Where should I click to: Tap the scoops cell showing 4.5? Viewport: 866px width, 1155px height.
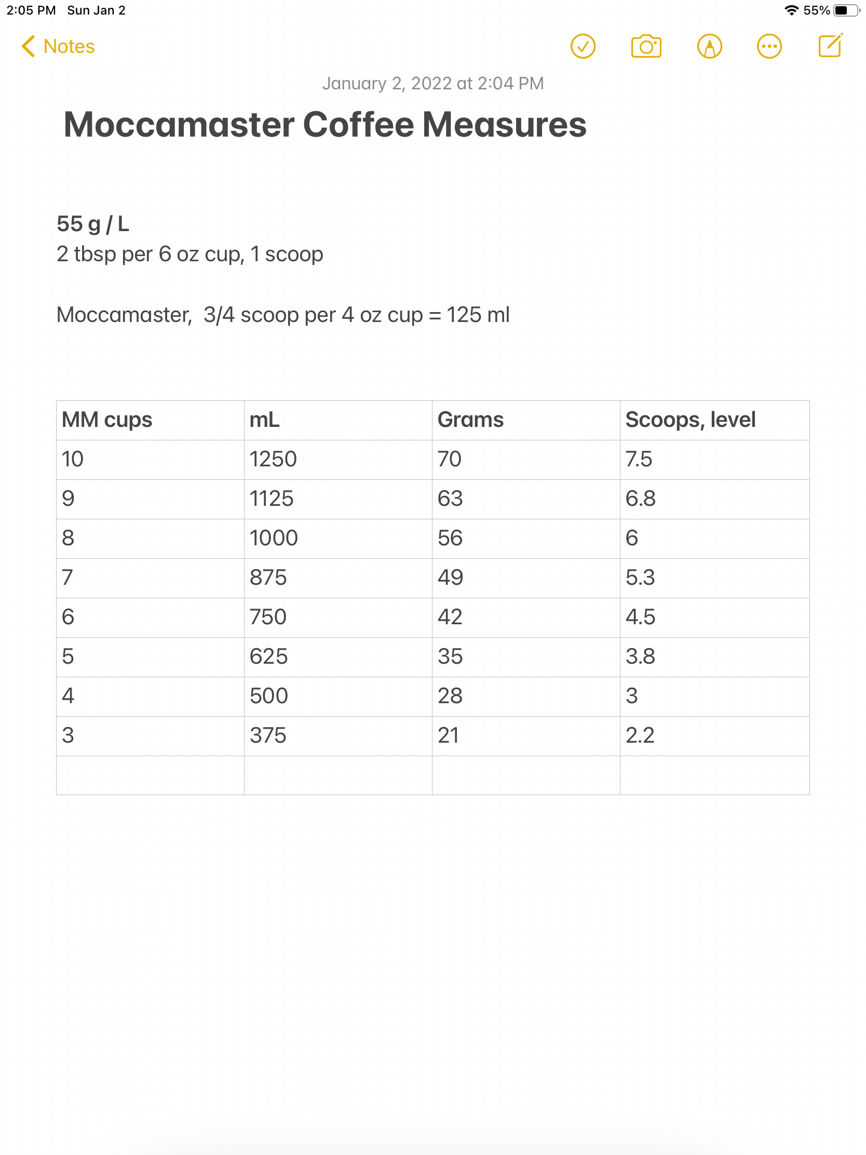714,617
